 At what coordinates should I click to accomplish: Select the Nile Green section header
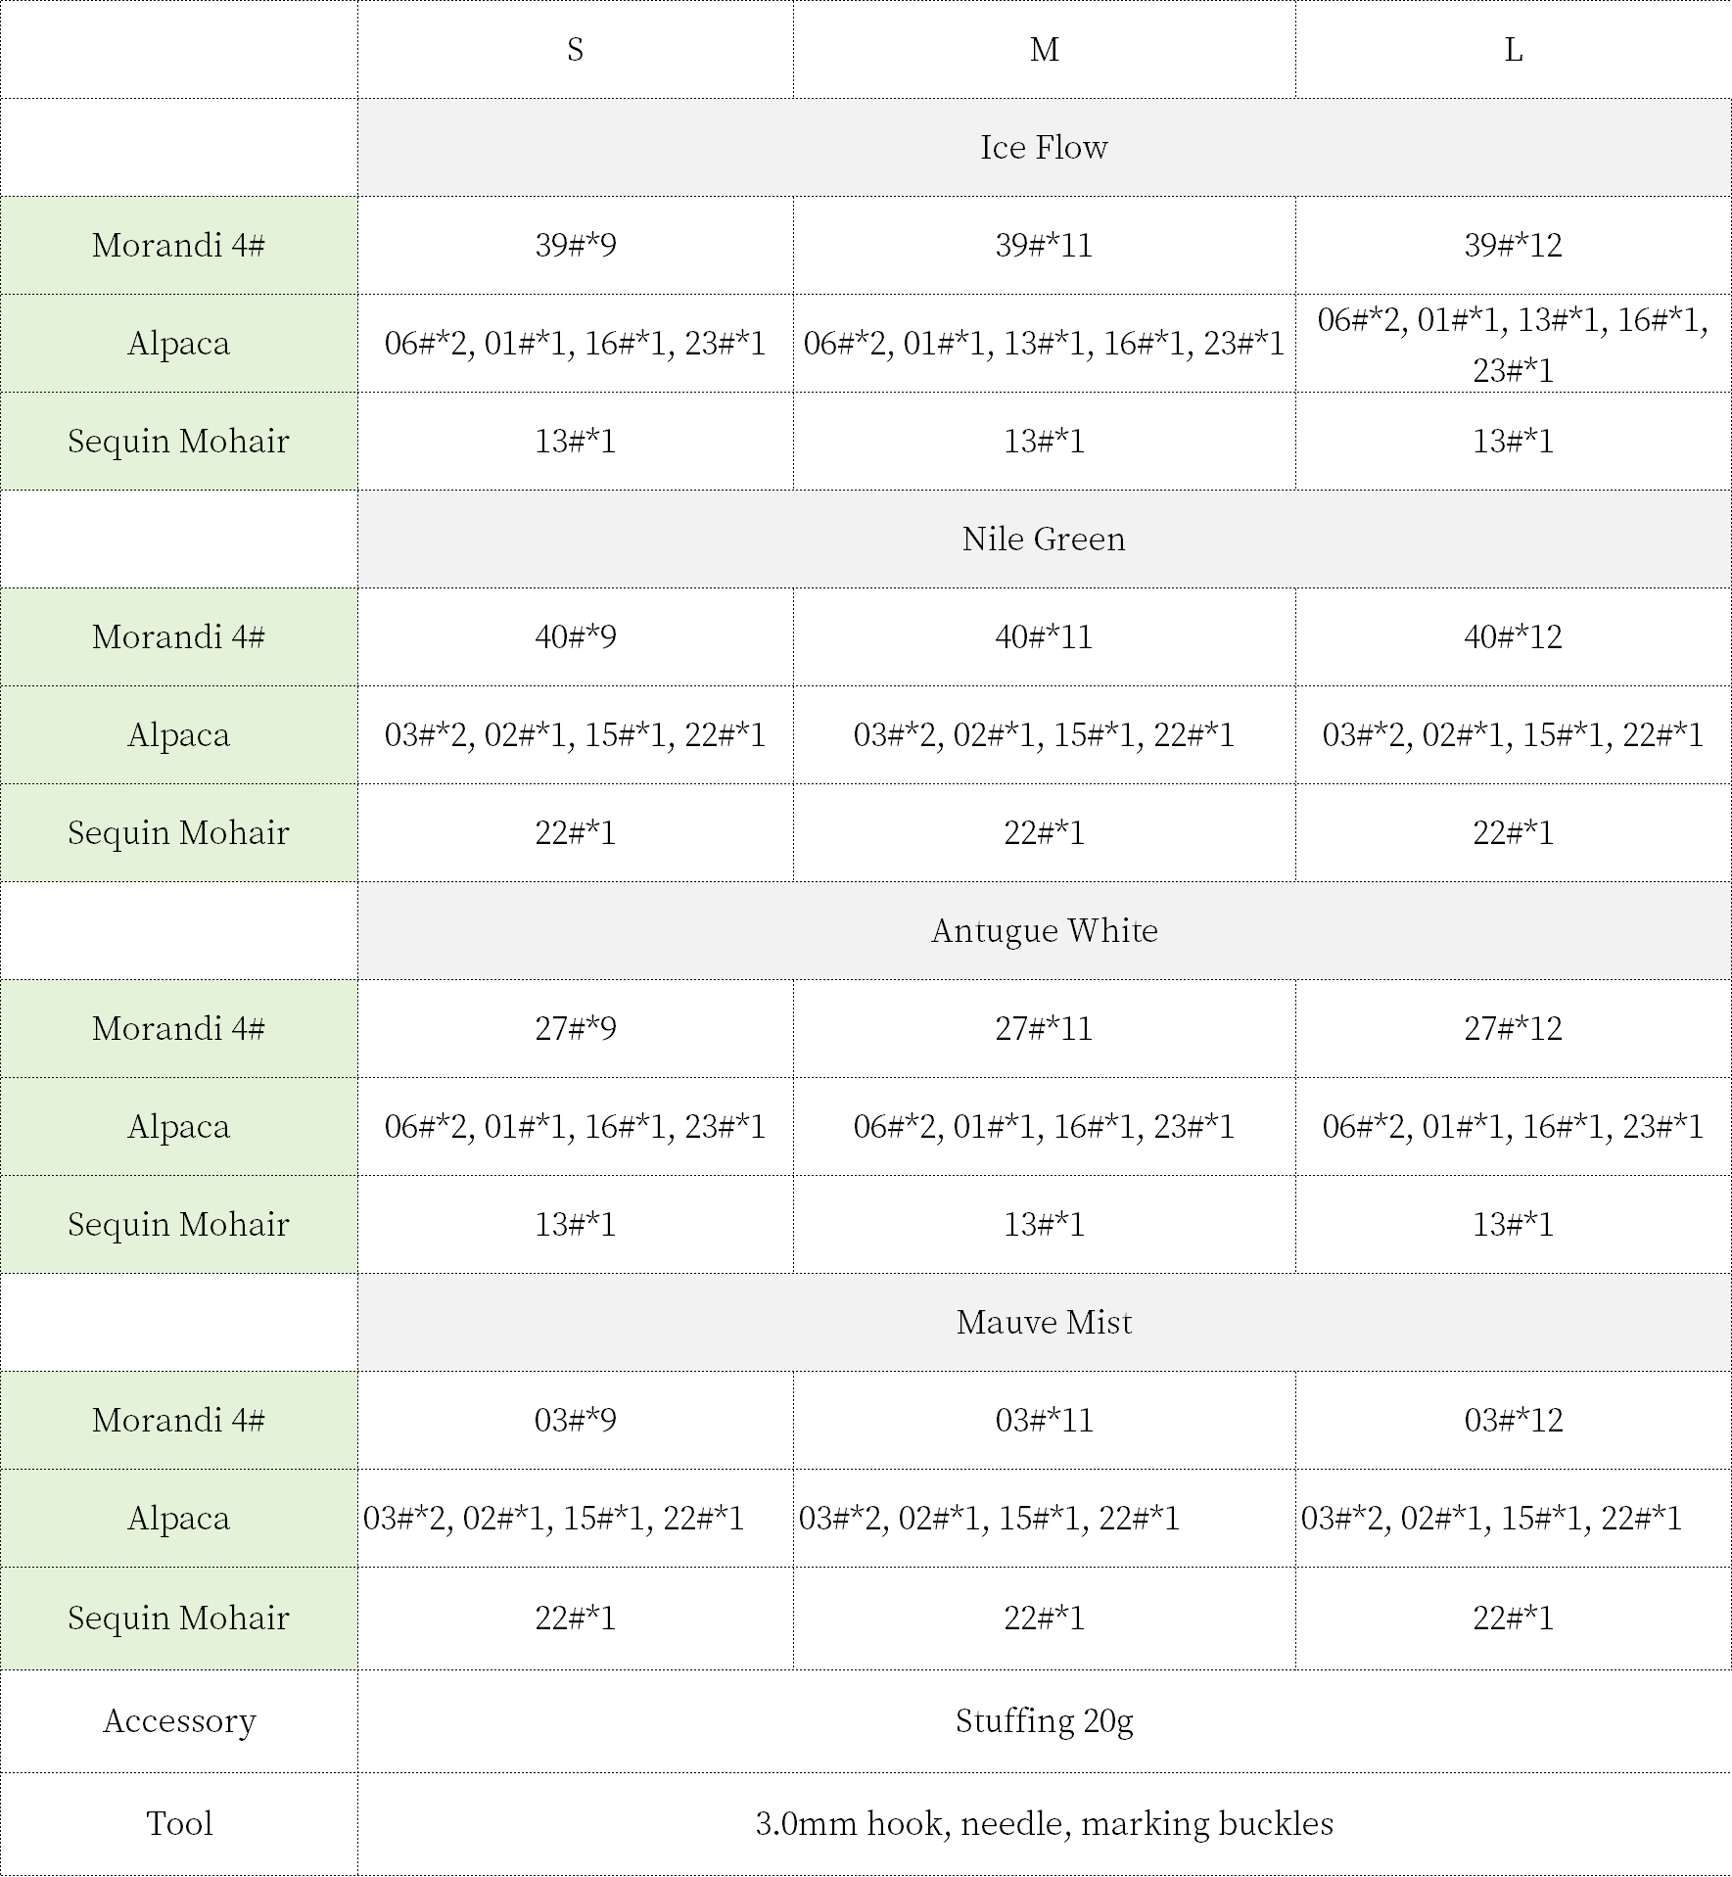(x=1044, y=539)
